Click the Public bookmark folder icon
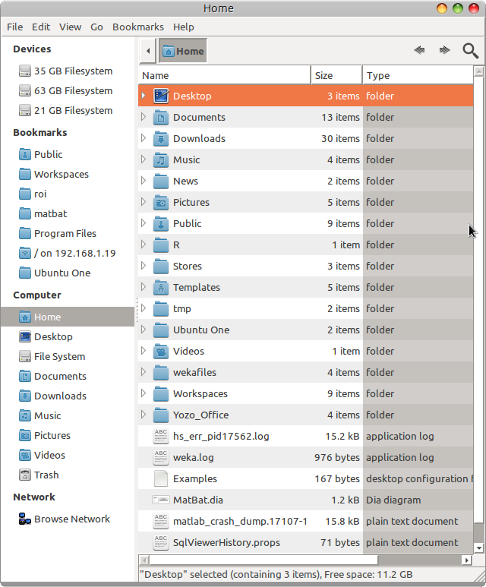 click(x=25, y=154)
